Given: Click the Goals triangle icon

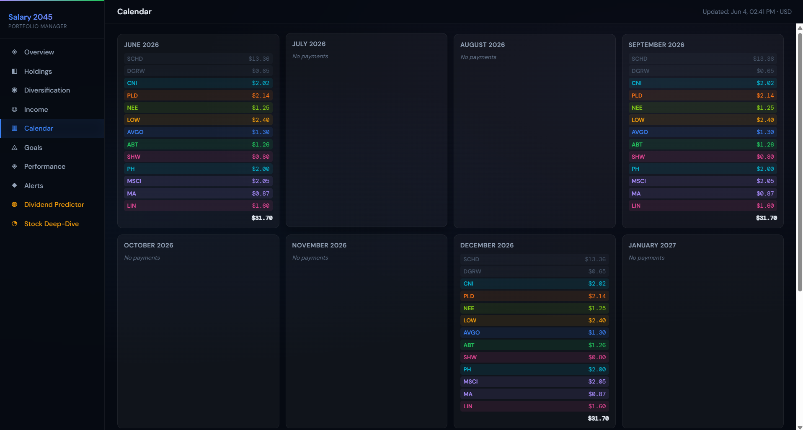Looking at the screenshot, I should (15, 147).
